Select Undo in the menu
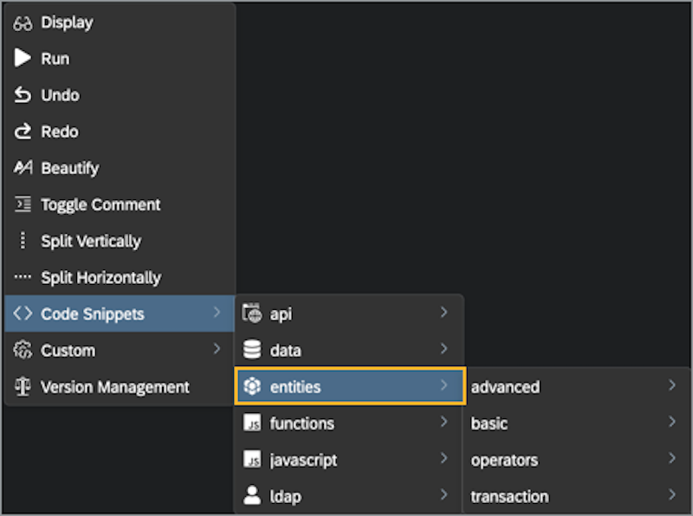Image resolution: width=693 pixels, height=516 pixels. click(x=120, y=95)
